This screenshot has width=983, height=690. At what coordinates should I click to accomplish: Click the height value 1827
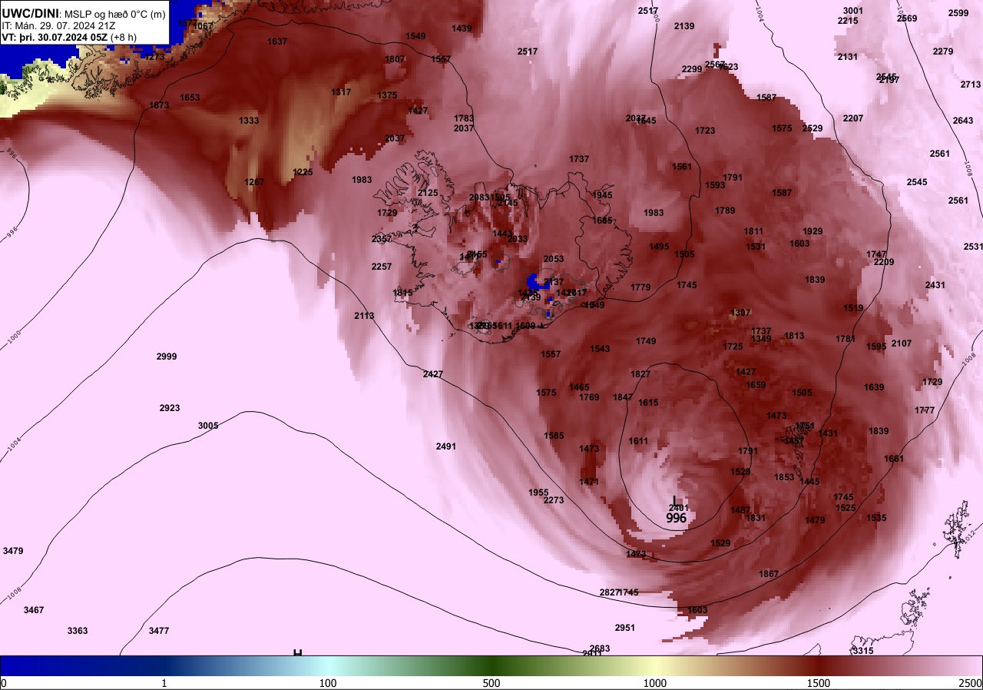[x=640, y=374]
